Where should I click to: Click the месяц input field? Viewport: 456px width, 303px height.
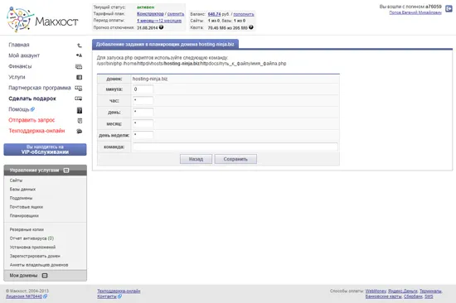[143, 123]
